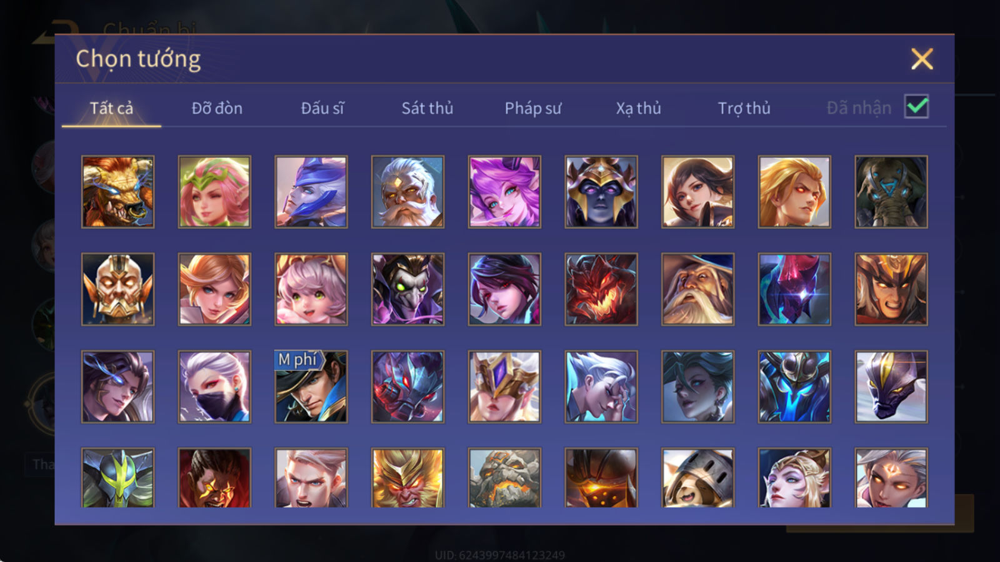The height and width of the screenshot is (562, 1000).
Task: Switch to the 'Xạ thủ' tab
Action: click(638, 108)
